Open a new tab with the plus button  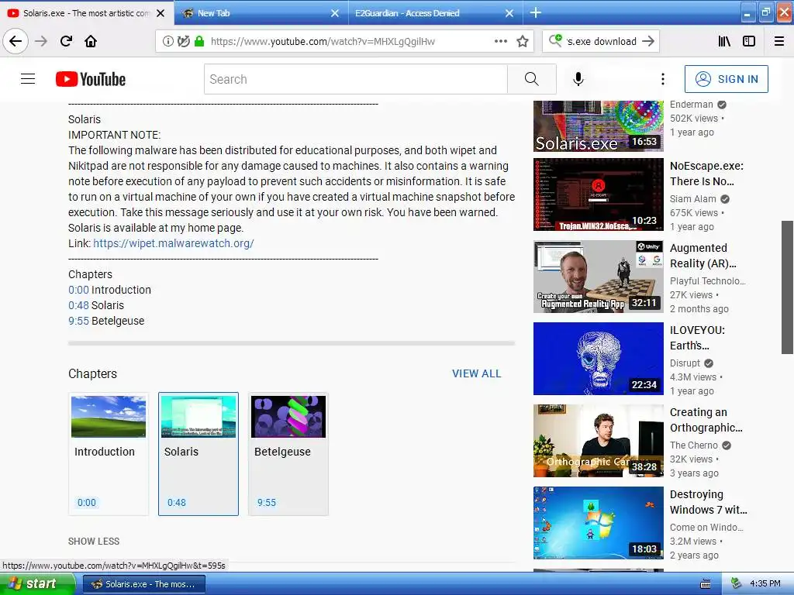(535, 12)
